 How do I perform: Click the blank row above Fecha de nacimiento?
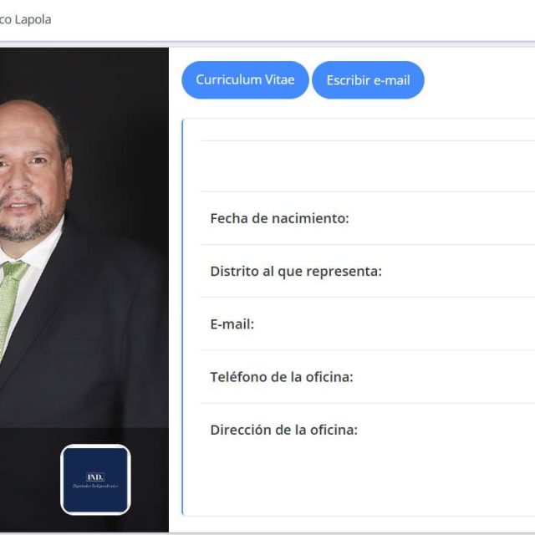[x=368, y=166]
